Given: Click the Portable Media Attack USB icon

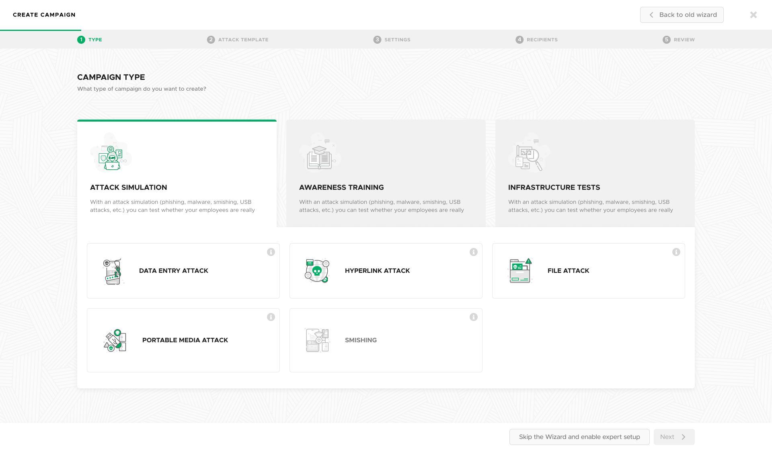Looking at the screenshot, I should coord(115,341).
